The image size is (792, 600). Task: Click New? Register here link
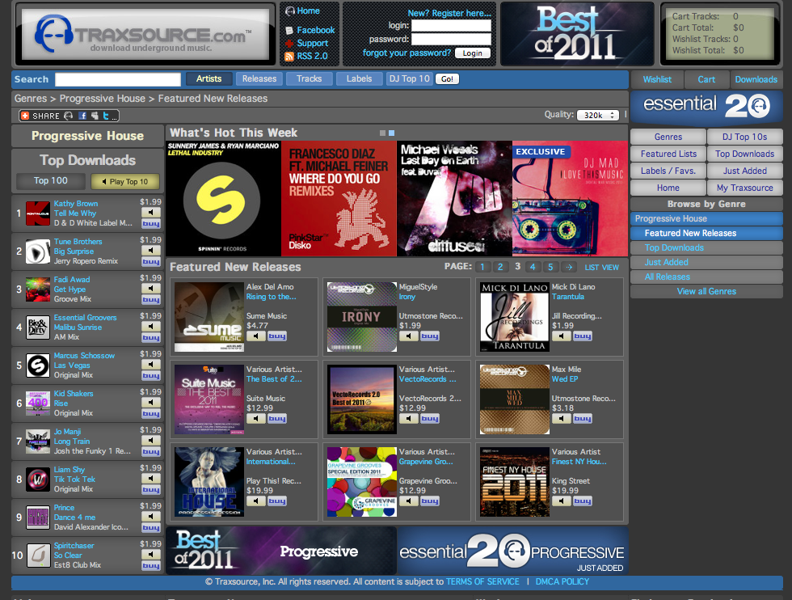pos(449,13)
